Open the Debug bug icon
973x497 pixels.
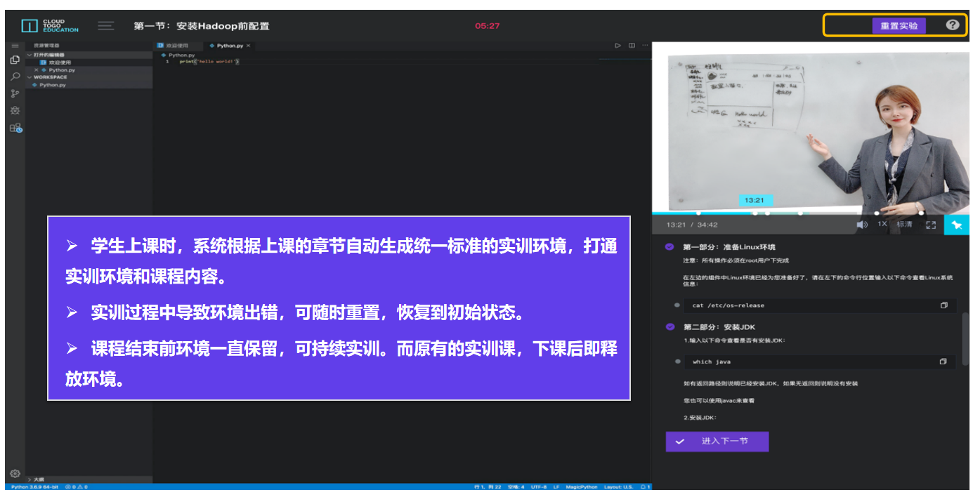(15, 111)
